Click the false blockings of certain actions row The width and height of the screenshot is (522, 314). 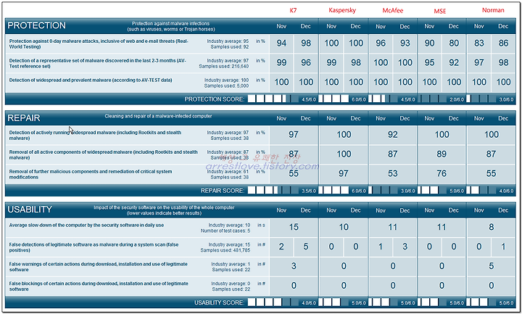click(99, 286)
